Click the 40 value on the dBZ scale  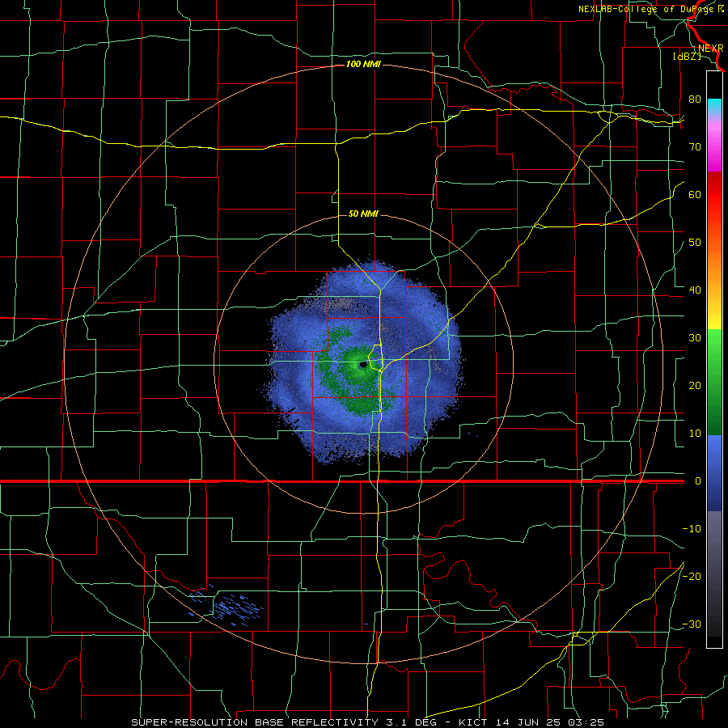point(695,290)
